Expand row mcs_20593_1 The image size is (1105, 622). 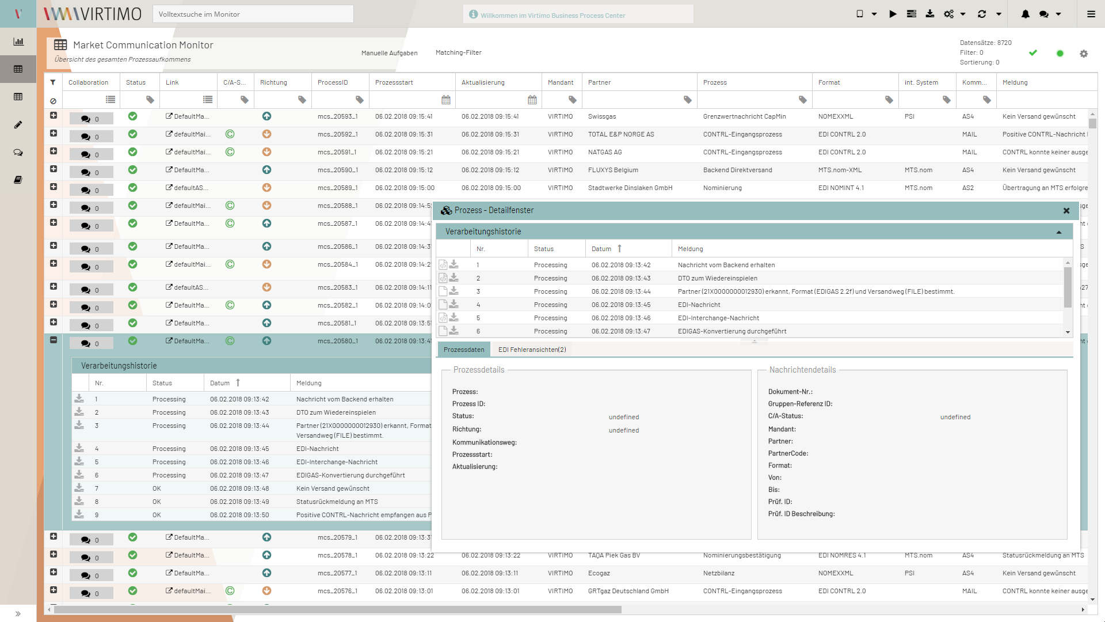54,115
